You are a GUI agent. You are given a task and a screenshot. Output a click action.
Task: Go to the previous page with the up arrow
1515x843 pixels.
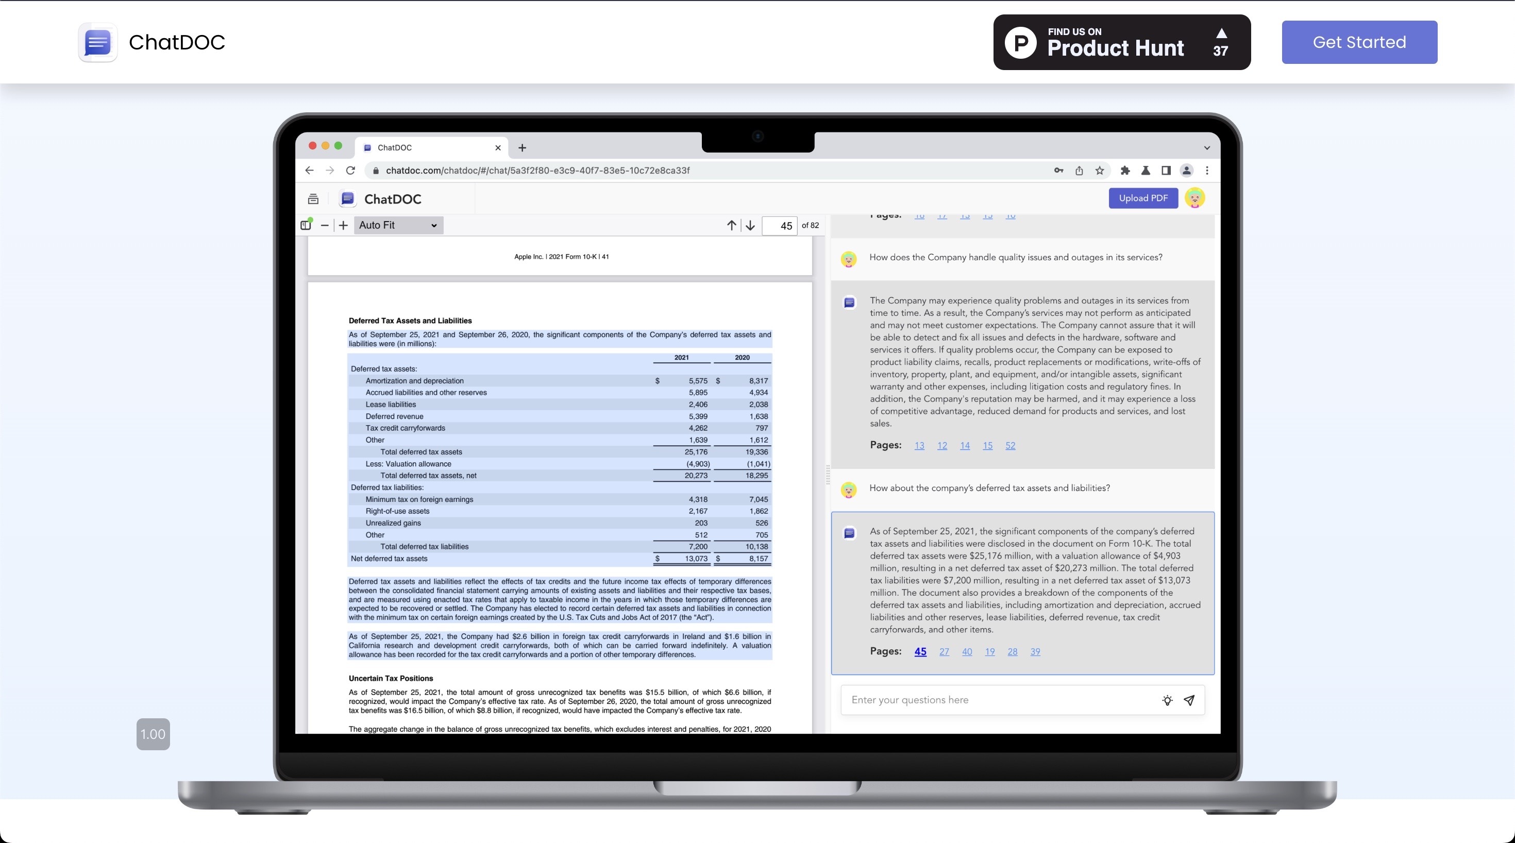(x=731, y=225)
